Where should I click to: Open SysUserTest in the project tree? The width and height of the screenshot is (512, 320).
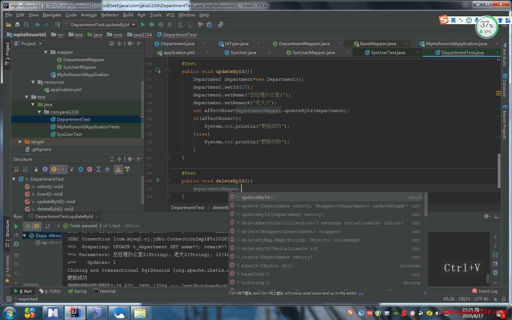coord(69,134)
